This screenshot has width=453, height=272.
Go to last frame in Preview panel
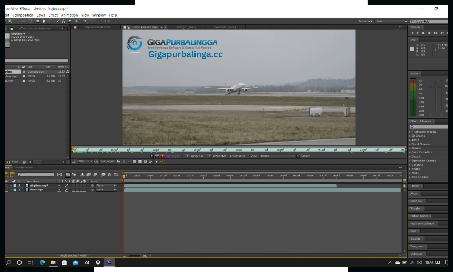435,33
